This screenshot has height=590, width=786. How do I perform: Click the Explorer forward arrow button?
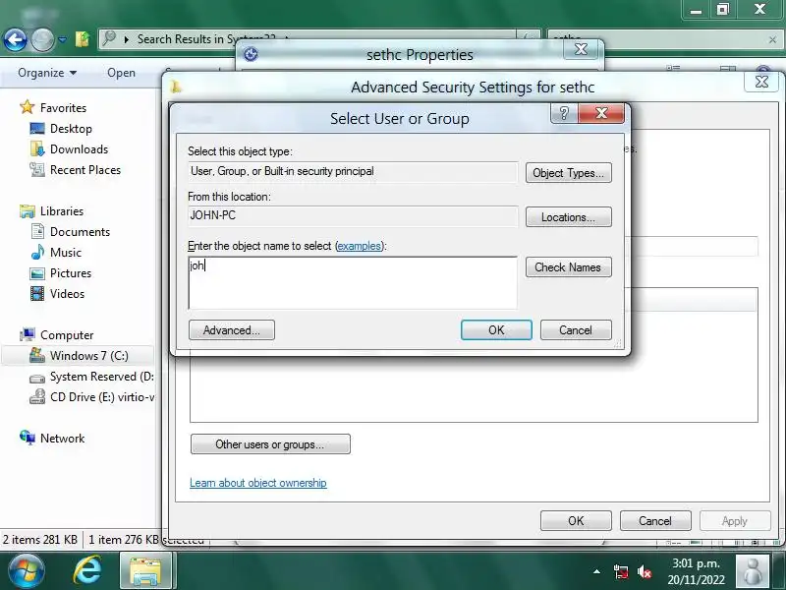pyautogui.click(x=42, y=39)
